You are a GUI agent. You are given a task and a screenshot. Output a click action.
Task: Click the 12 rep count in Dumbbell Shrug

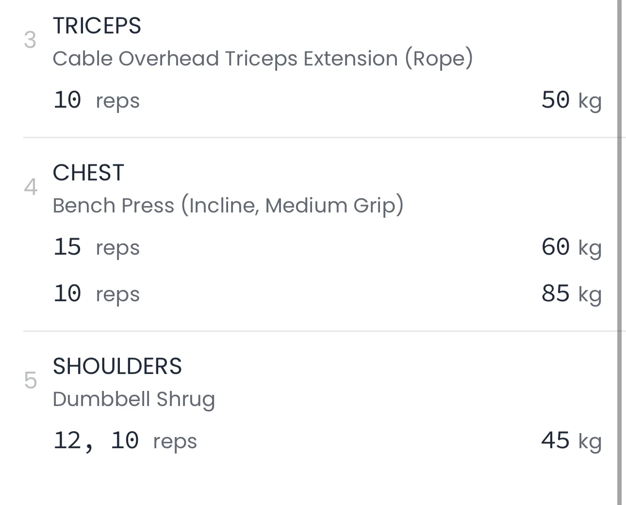point(67,440)
